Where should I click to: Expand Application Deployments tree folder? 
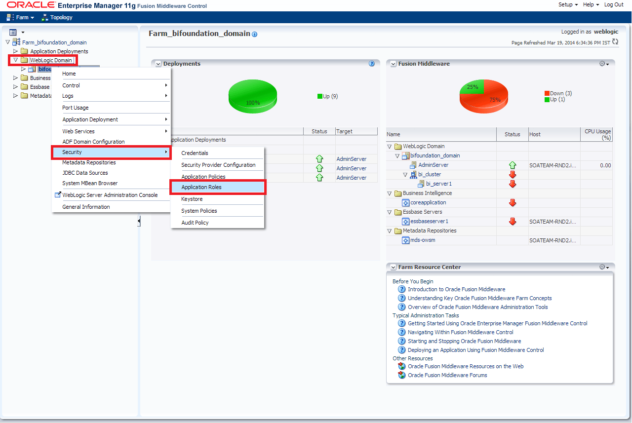click(x=16, y=51)
